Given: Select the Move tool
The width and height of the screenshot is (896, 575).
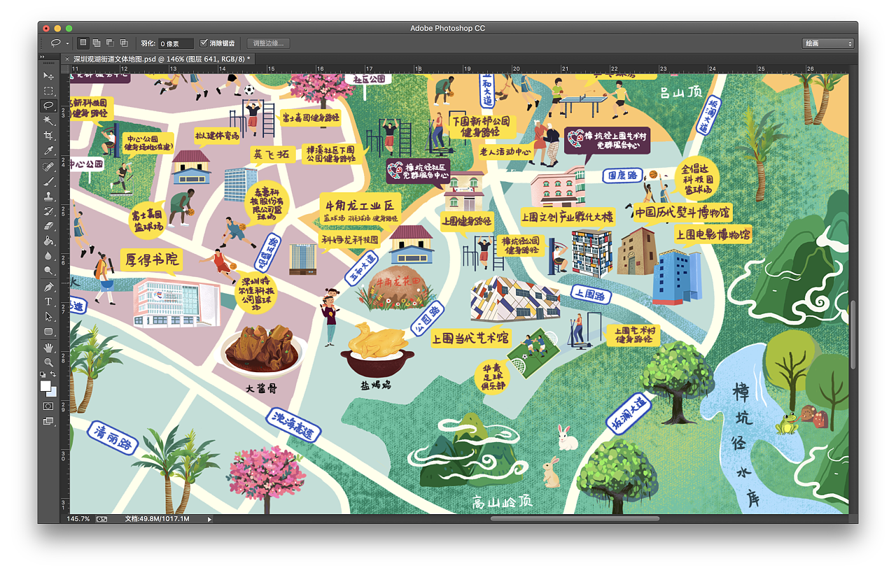Looking at the screenshot, I should point(48,76).
